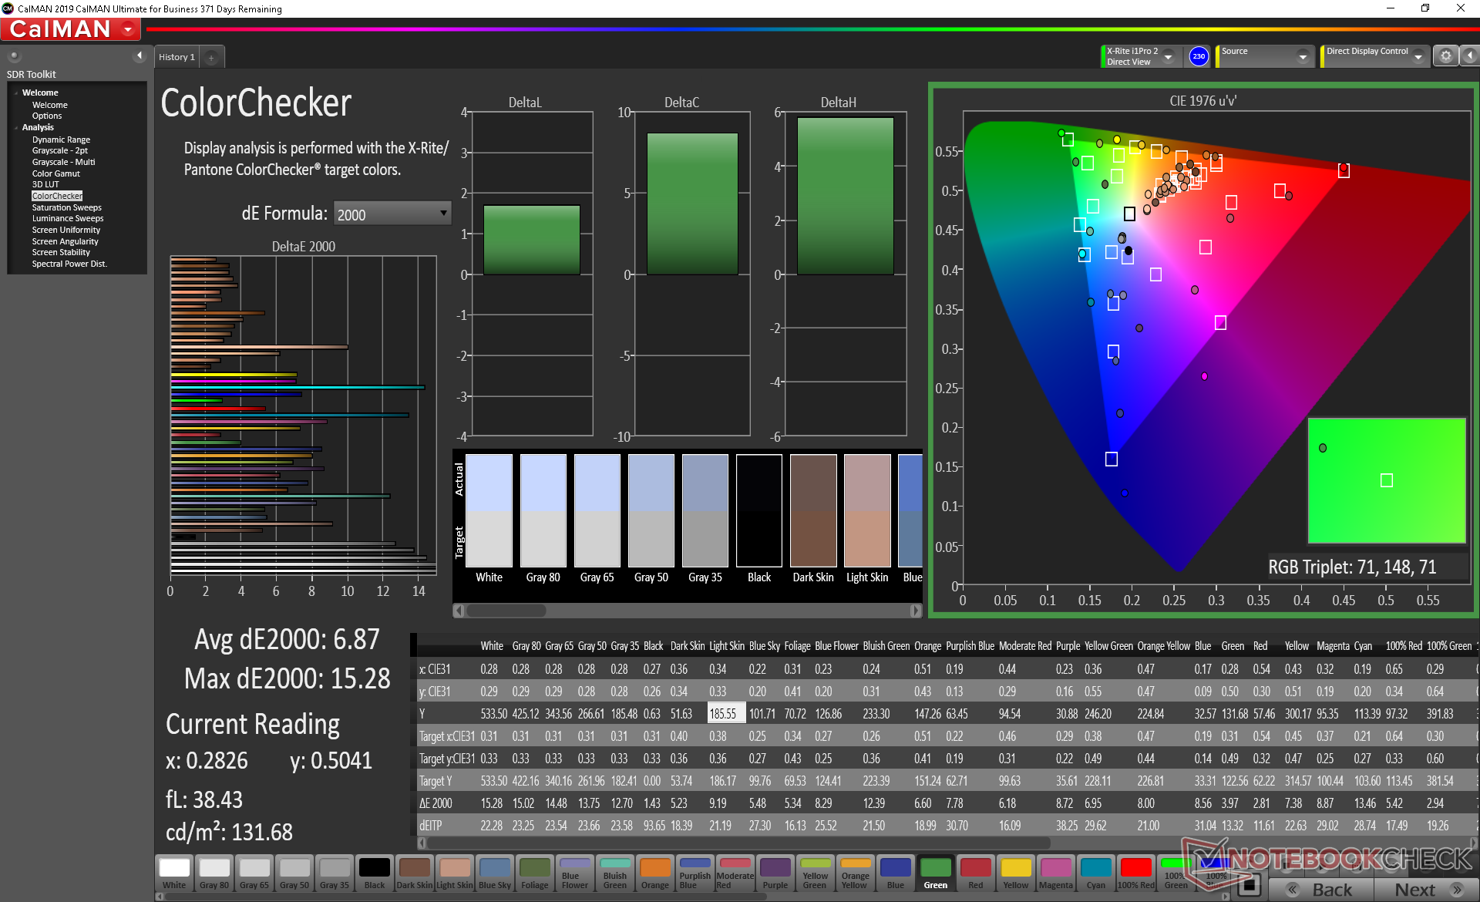Screen dimensions: 1480x902
Task: Select Grayscale - Multi in Analysis list
Action: tap(63, 162)
